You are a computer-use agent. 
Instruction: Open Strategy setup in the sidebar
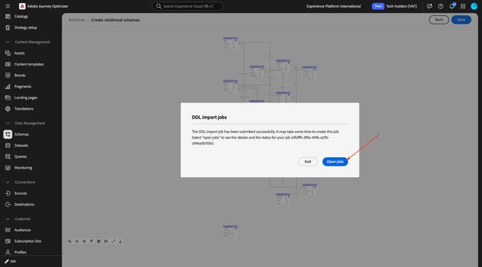[x=26, y=28]
